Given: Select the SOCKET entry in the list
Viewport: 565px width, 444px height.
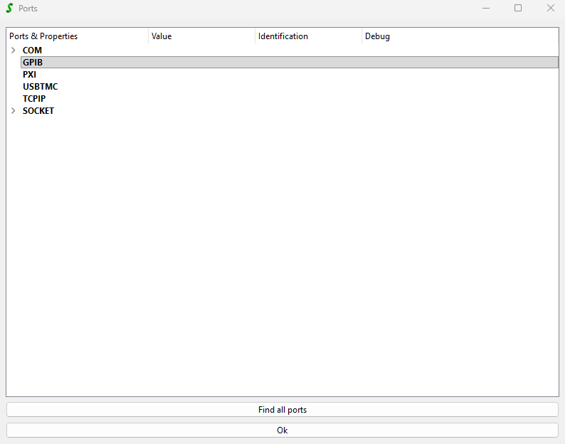Looking at the screenshot, I should [38, 111].
